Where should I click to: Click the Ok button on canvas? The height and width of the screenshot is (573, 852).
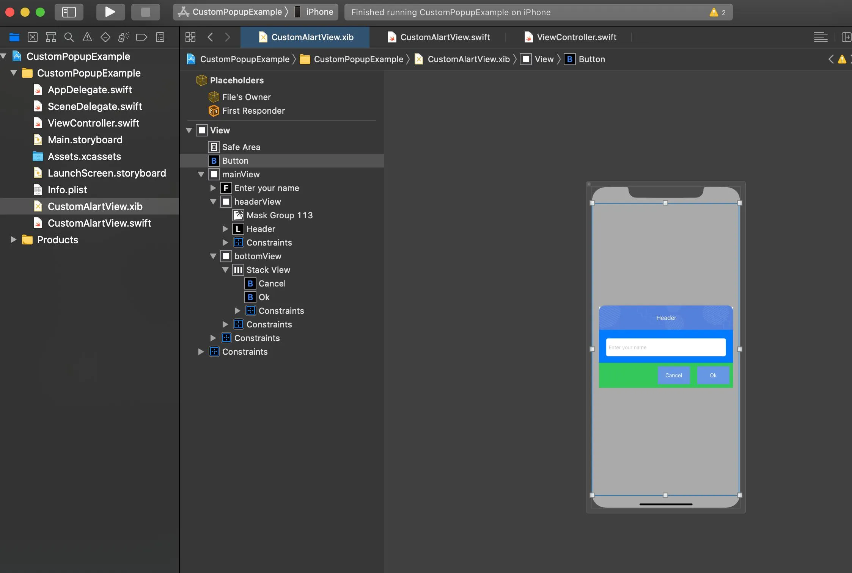(x=713, y=375)
